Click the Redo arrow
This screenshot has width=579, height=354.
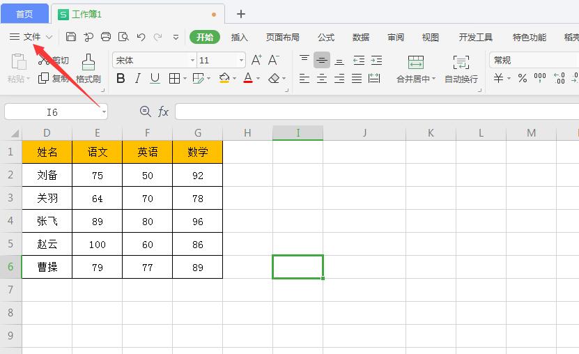158,37
